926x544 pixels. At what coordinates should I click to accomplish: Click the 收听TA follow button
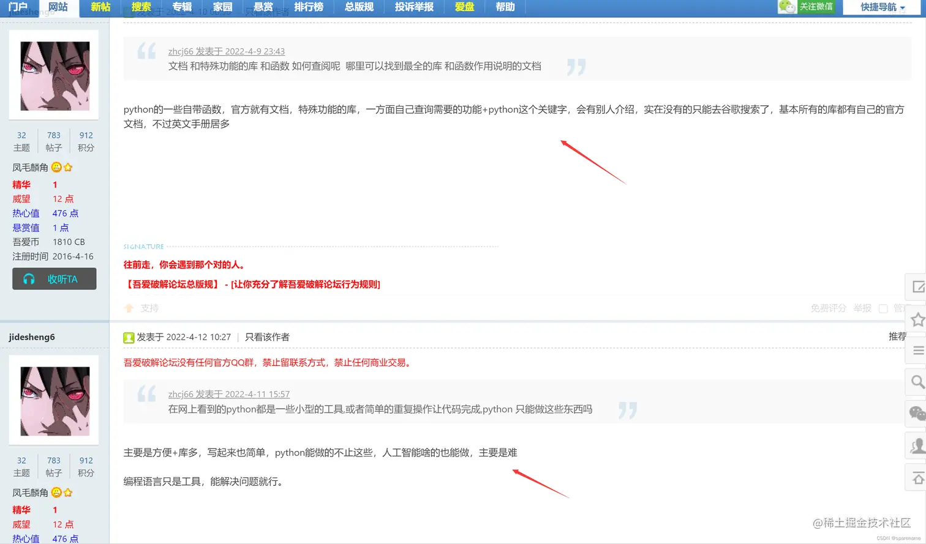pyautogui.click(x=54, y=278)
